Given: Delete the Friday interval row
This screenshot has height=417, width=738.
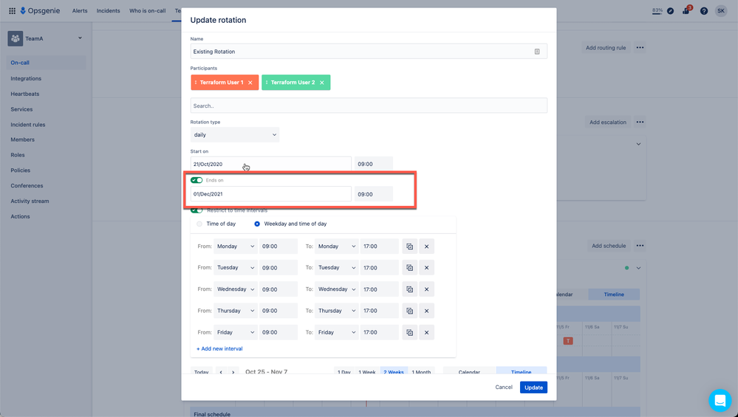Looking at the screenshot, I should coord(426,332).
